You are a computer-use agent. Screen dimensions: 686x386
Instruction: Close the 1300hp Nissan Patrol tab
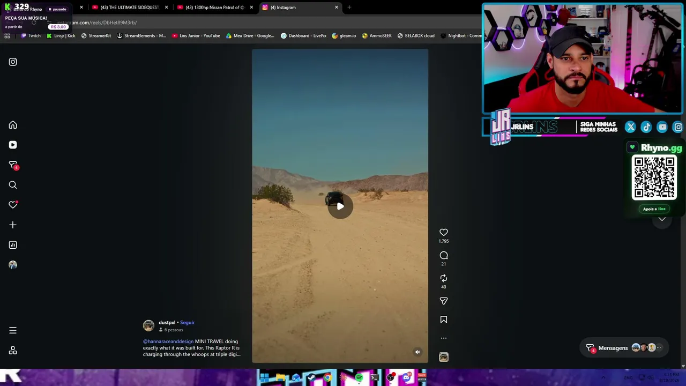click(251, 8)
